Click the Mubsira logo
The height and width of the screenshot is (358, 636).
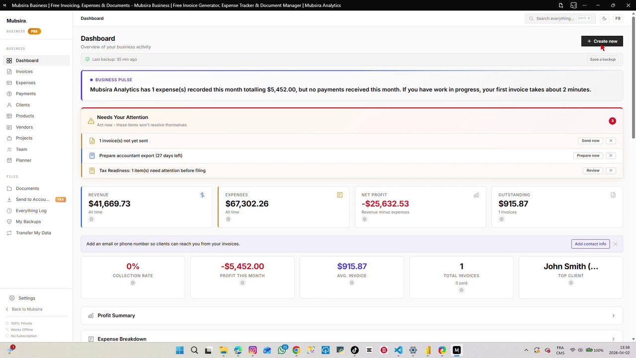point(17,21)
